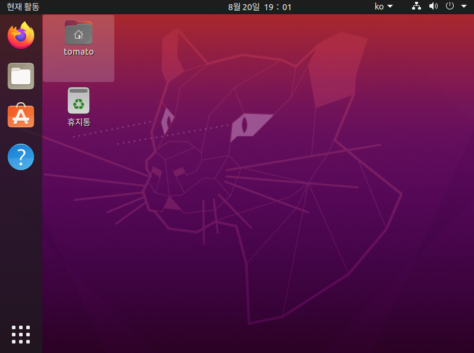The width and height of the screenshot is (474, 353).
Task: Click the 휴지통 label text
Action: (x=79, y=122)
